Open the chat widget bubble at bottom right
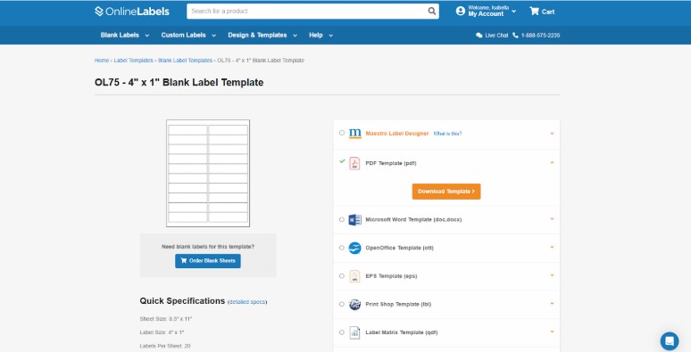691x352 pixels. tap(670, 341)
